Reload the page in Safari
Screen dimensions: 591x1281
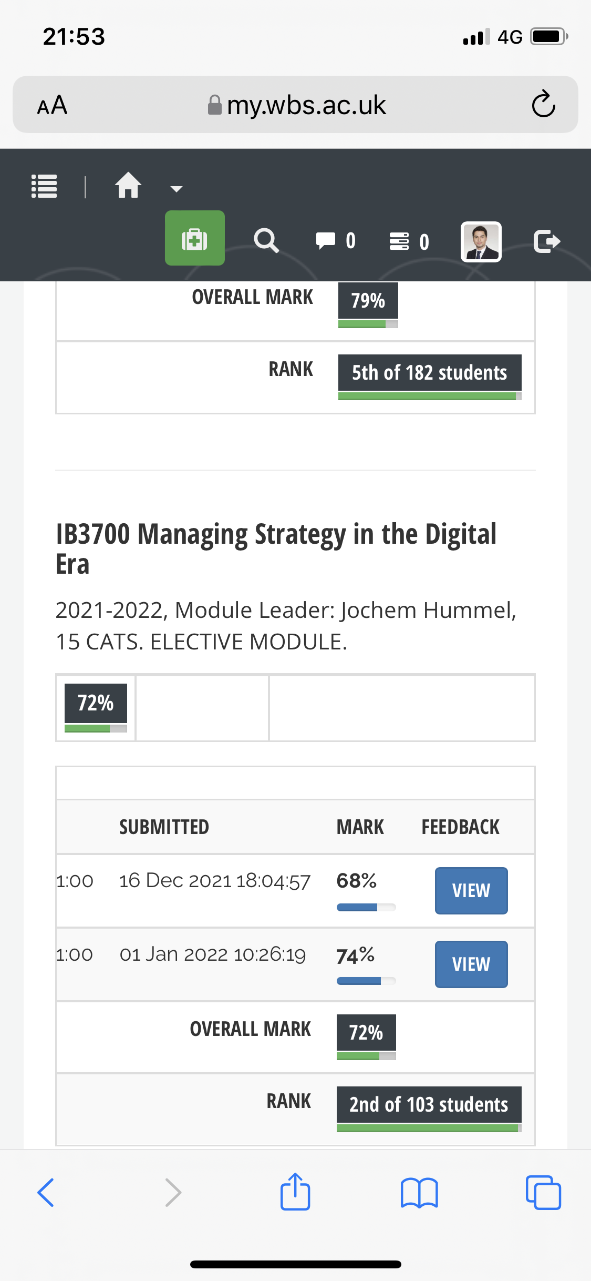[543, 104]
